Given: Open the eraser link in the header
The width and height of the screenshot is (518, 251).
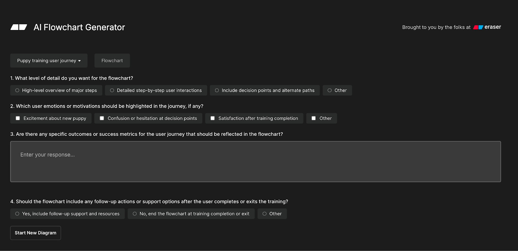Looking at the screenshot, I should 492,27.
